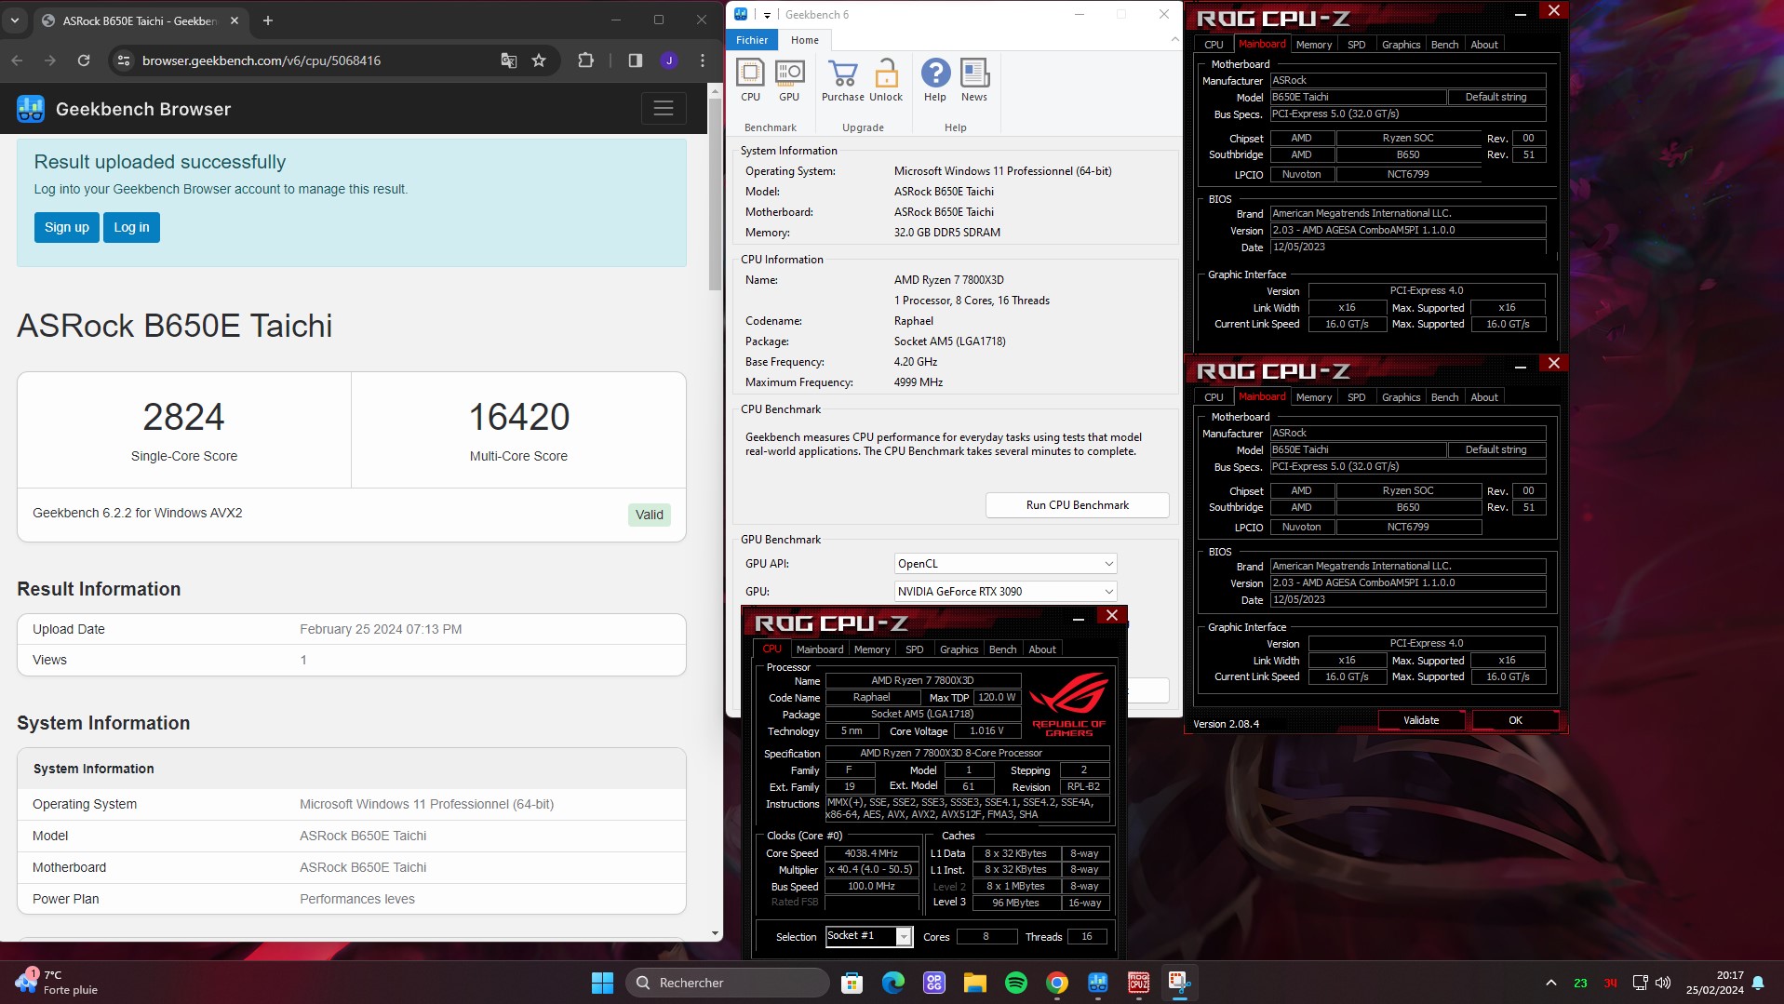Open Microsoft Store from the taskbar

[852, 983]
